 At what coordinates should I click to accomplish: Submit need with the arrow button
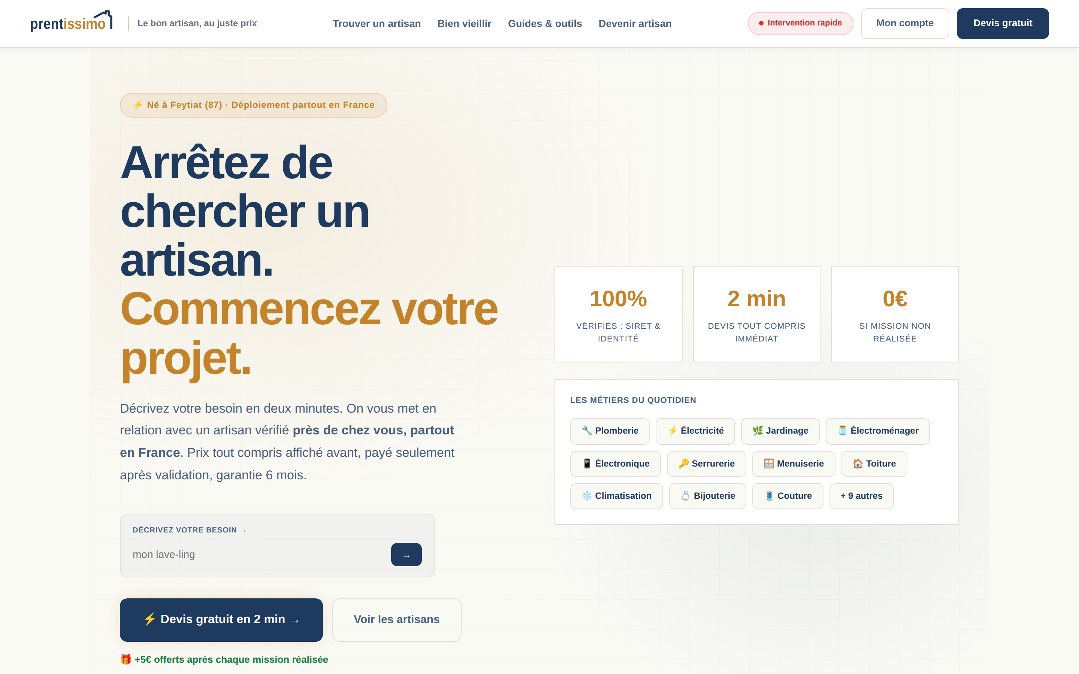point(406,555)
